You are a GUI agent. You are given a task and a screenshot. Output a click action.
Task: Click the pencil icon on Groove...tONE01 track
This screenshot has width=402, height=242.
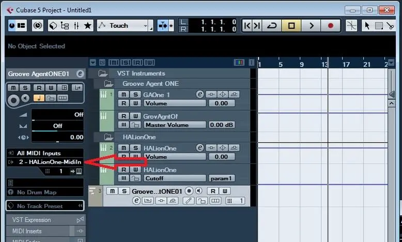coord(189,201)
